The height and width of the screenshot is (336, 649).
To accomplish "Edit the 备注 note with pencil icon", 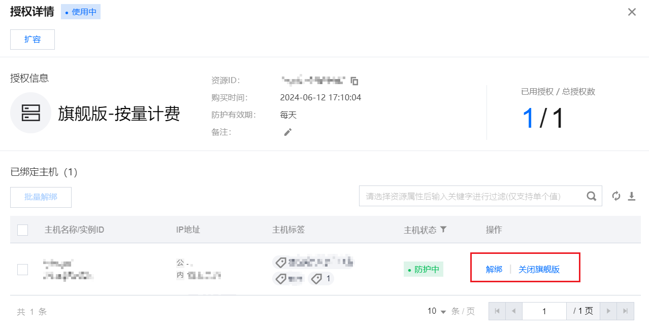I will click(x=288, y=132).
